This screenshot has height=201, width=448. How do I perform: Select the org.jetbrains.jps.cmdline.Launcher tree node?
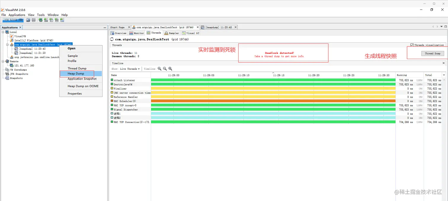[35, 57]
